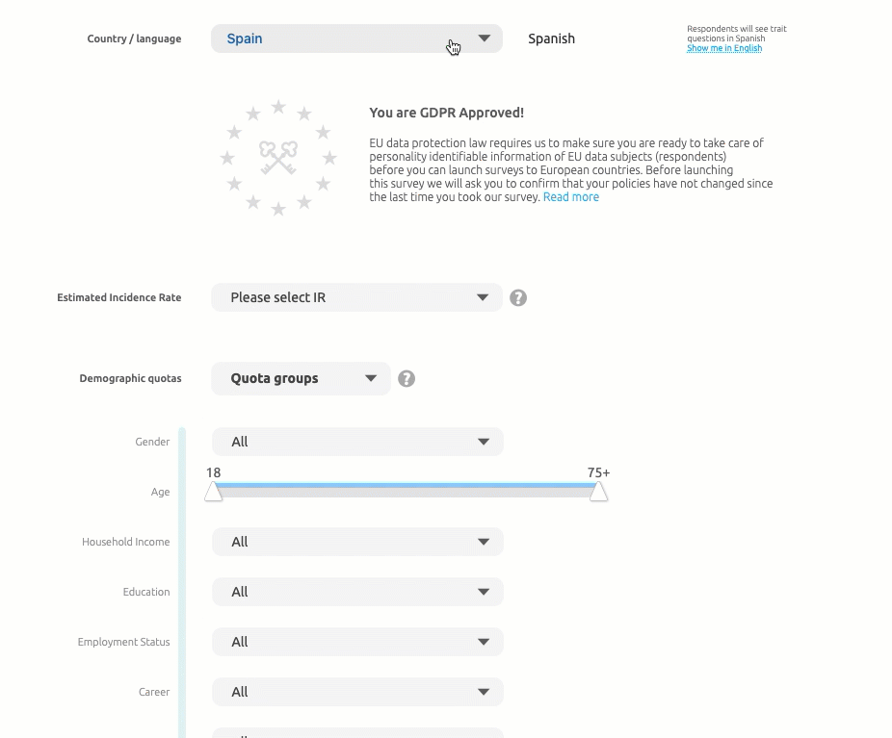
Task: Open the Employment Status dropdown
Action: tap(357, 642)
